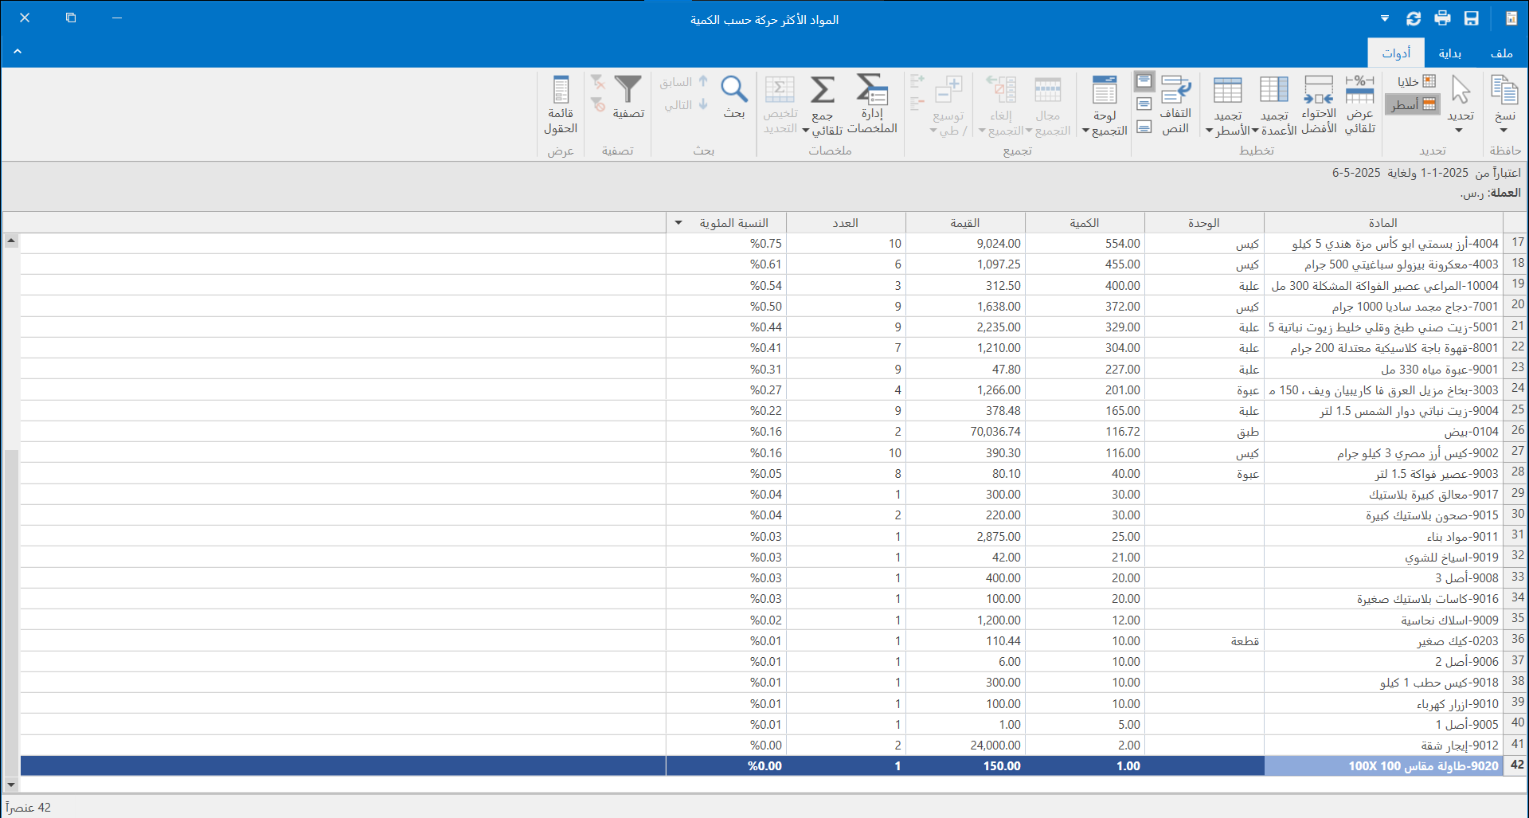Switch to the Home (بداية) tab
Screen dimensions: 1529x818
pyautogui.click(x=1449, y=53)
